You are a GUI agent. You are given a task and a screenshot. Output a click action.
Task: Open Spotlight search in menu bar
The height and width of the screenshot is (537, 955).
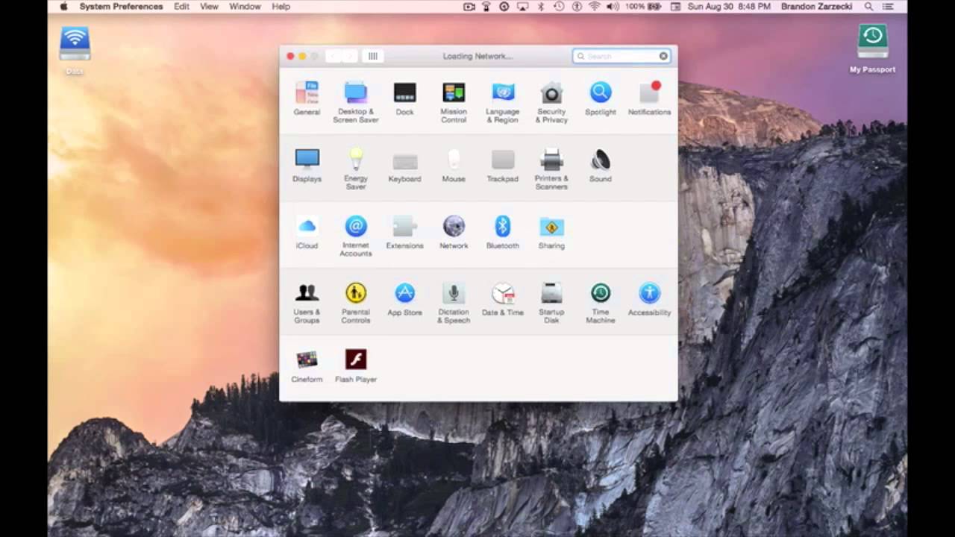869,6
